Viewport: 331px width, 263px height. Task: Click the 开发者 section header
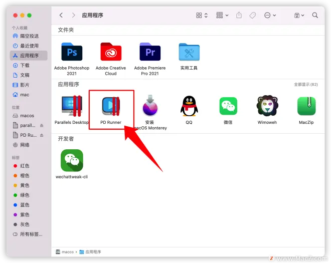click(x=66, y=139)
